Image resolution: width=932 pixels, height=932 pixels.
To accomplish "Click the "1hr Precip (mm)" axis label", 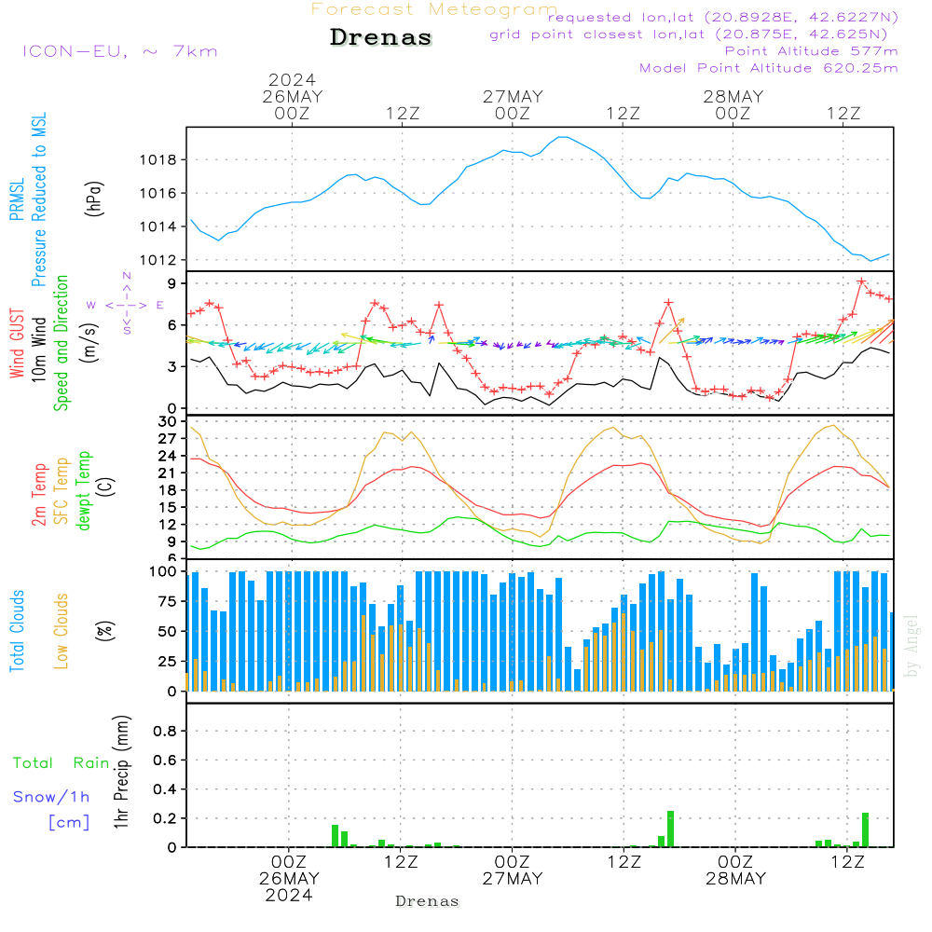I will (121, 772).
